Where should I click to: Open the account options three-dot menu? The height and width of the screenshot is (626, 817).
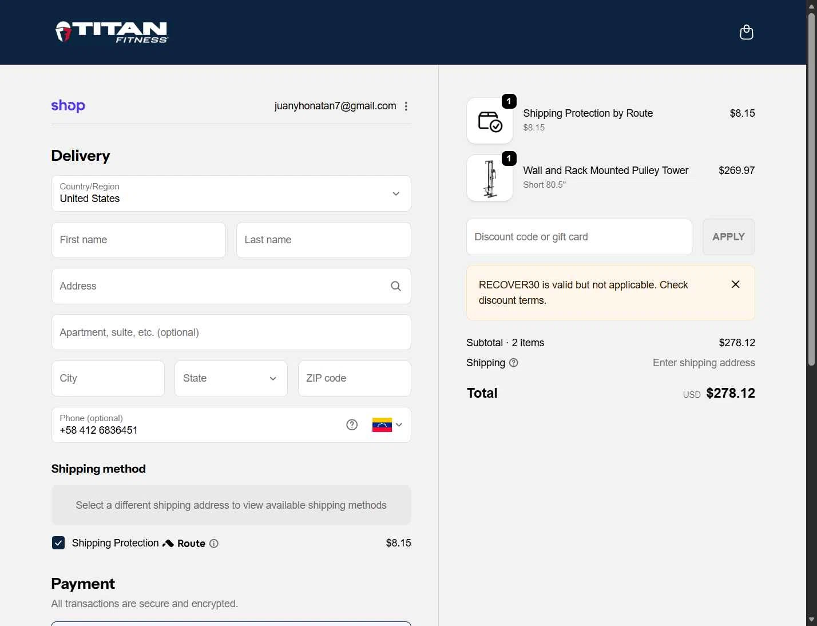pos(406,106)
